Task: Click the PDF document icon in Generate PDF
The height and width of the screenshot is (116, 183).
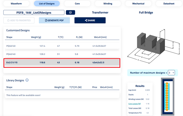Action: pyautogui.click(x=46, y=20)
